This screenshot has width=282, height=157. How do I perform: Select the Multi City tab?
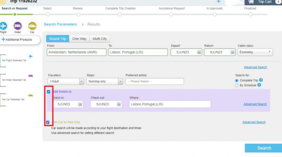100,39
